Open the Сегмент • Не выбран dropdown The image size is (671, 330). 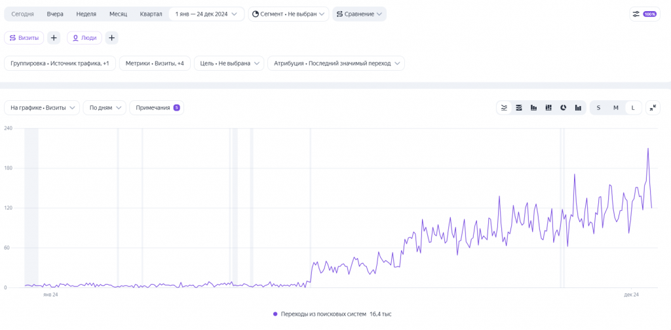(288, 14)
